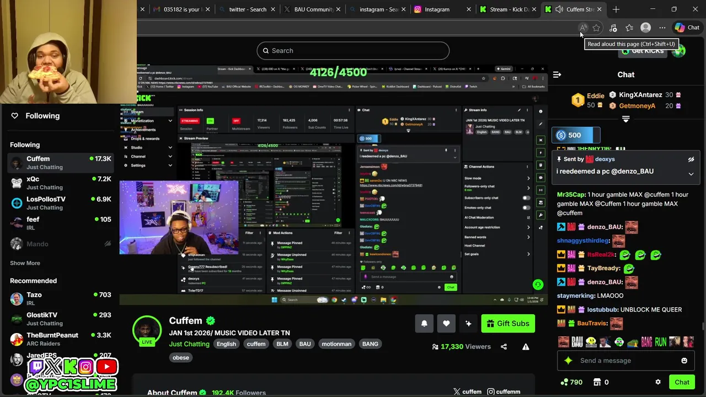Click the sparkle button beside Gift Subs

click(468, 324)
